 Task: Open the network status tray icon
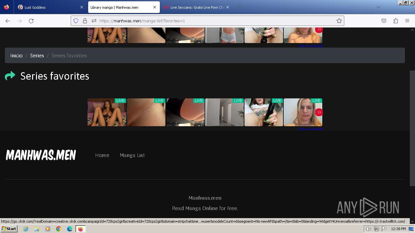coord(376,229)
